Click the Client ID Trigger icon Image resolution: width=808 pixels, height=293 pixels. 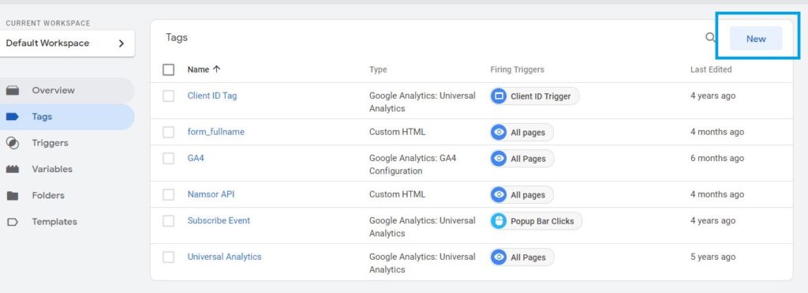[x=499, y=96]
